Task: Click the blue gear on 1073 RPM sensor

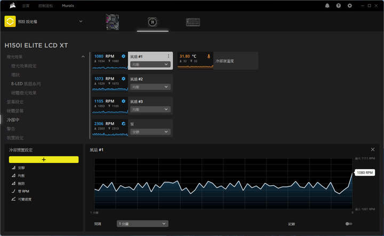Action: (x=123, y=78)
